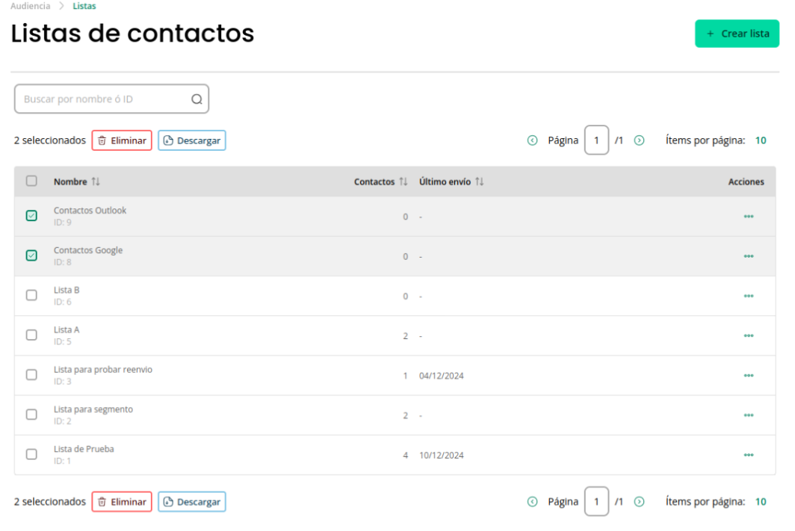Viewport: 795px width, 531px height.
Task: Open actions menu for Contactos Outlook
Action: [x=749, y=217]
